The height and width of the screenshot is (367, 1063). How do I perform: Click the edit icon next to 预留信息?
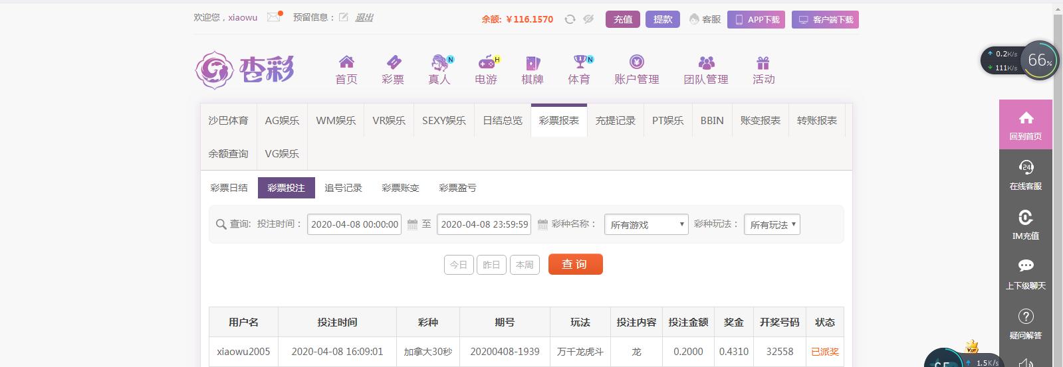(344, 17)
